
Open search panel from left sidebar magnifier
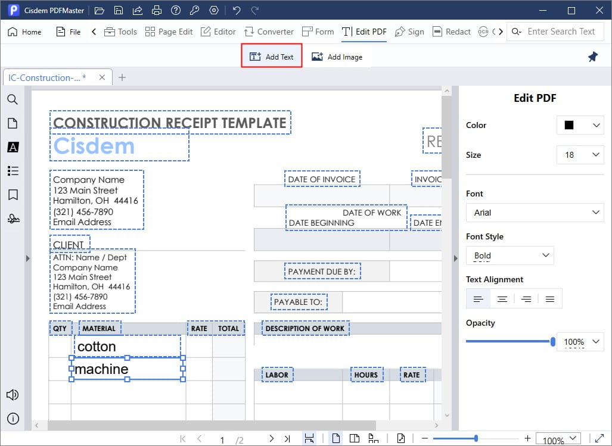click(13, 99)
